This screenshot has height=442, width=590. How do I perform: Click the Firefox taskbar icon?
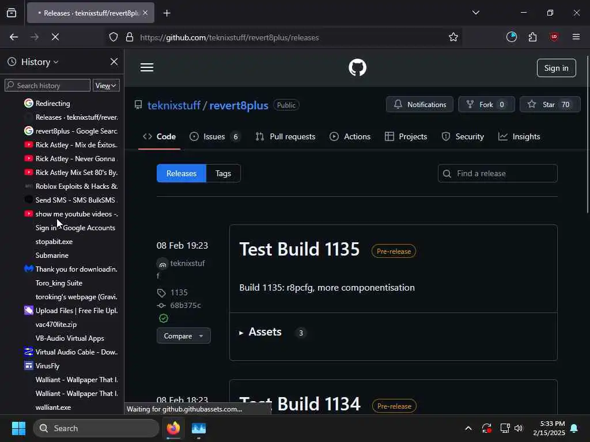pyautogui.click(x=173, y=428)
